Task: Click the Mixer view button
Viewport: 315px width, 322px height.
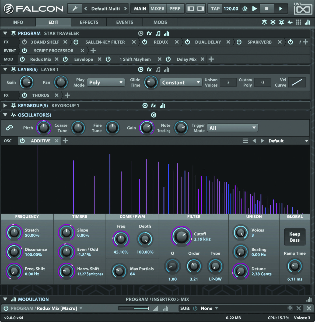Action: [x=157, y=9]
